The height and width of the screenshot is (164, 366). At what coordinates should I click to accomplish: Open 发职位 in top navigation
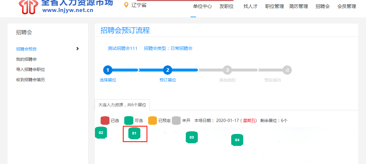(x=227, y=6)
